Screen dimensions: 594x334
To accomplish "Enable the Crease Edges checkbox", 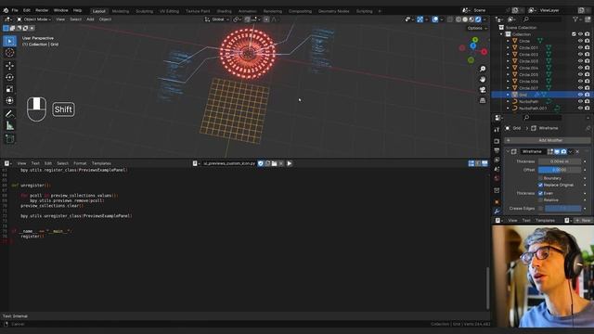I will [540, 208].
